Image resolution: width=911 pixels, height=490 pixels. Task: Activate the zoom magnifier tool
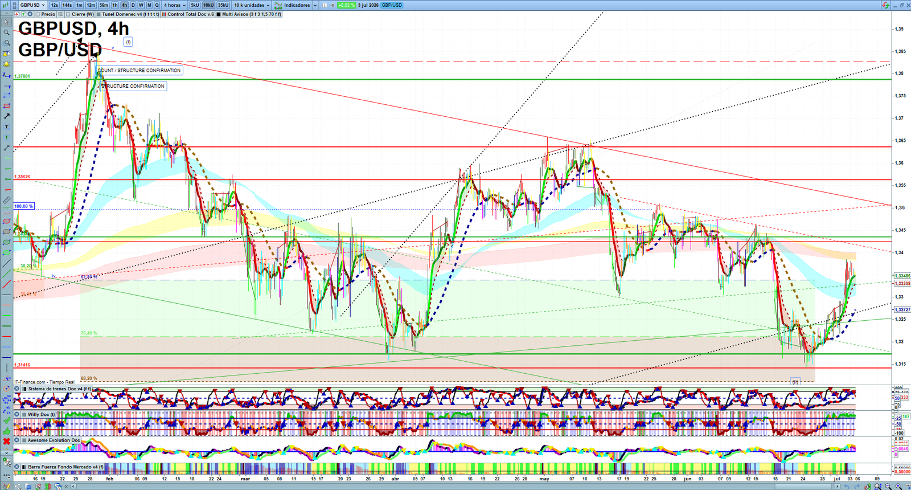click(7, 32)
